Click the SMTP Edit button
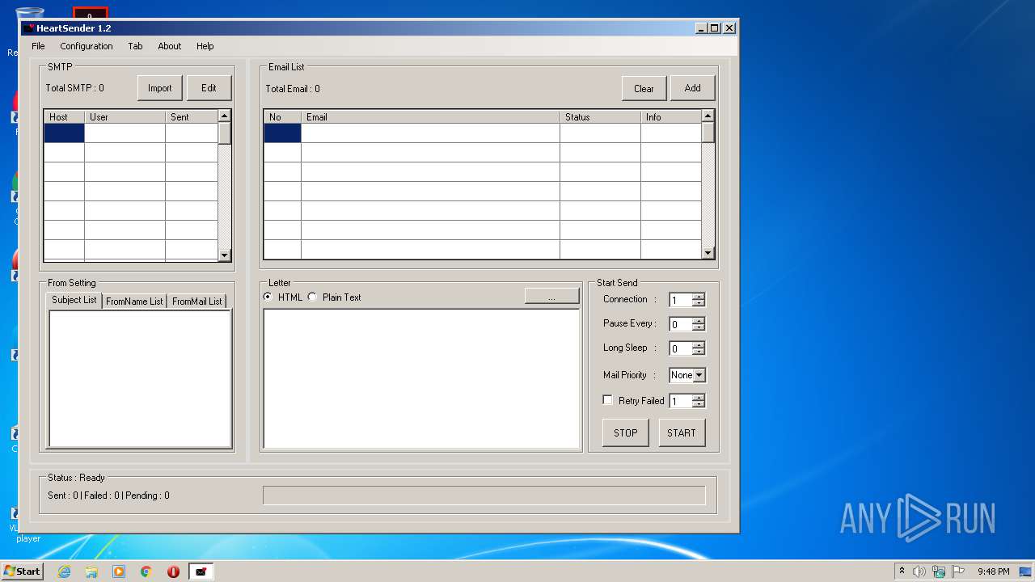Image resolution: width=1035 pixels, height=582 pixels. pyautogui.click(x=209, y=88)
